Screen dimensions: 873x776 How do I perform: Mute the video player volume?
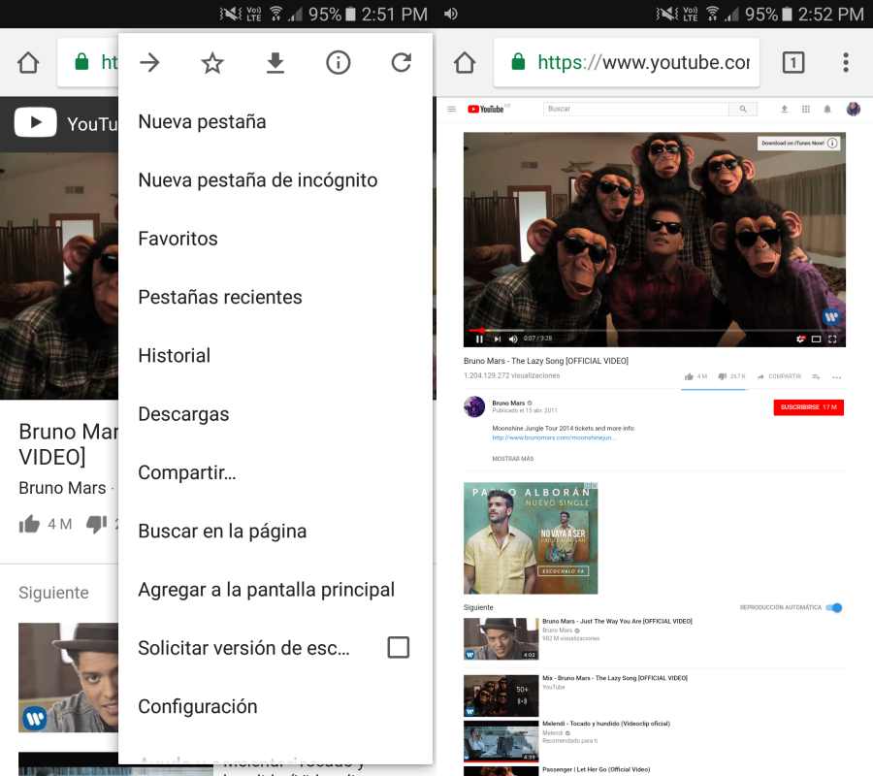[x=513, y=339]
